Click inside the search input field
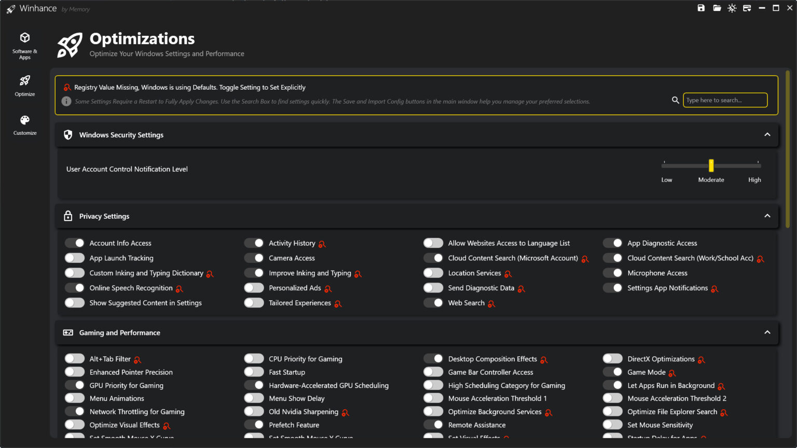 725,100
